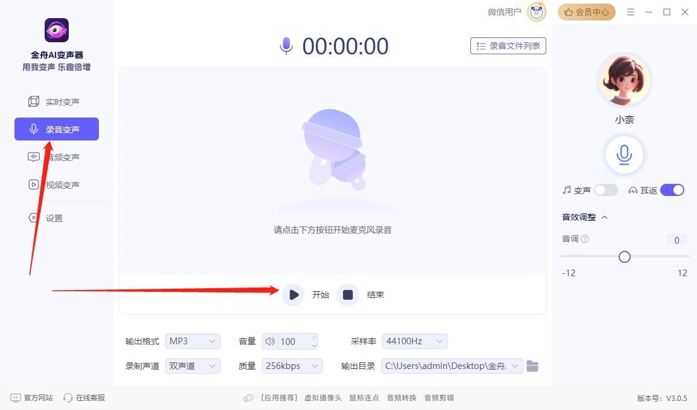Image resolution: width=697 pixels, height=410 pixels.
Task: Open the 会员中心 member center
Action: (x=586, y=11)
